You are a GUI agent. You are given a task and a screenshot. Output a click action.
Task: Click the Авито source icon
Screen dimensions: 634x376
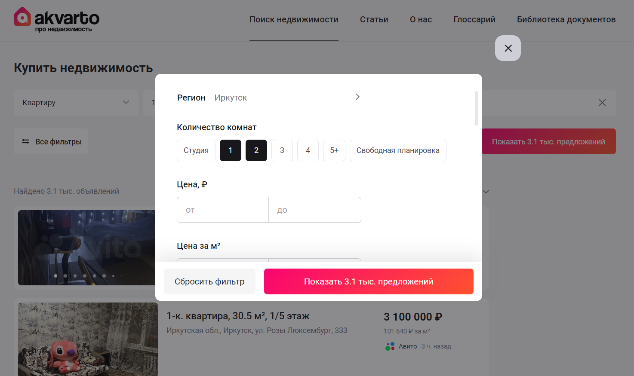[x=390, y=346]
